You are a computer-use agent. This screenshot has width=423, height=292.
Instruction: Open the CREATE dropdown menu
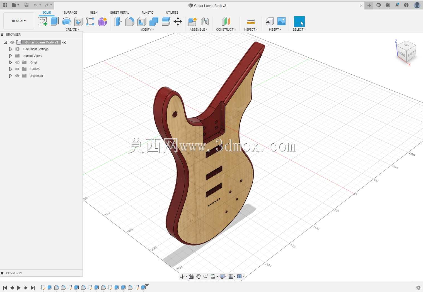(x=72, y=30)
